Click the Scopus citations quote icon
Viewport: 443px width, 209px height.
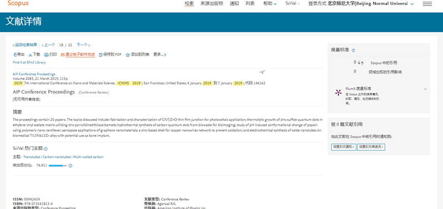(360, 63)
